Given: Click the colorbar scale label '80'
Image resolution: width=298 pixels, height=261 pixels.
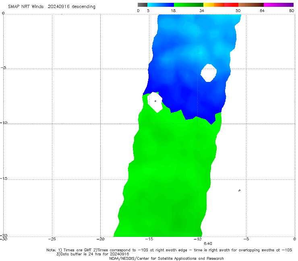Looking at the screenshot, I should 292,11.
